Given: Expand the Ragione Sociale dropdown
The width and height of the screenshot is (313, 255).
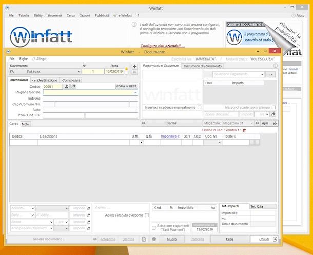Looking at the screenshot, I should point(135,92).
